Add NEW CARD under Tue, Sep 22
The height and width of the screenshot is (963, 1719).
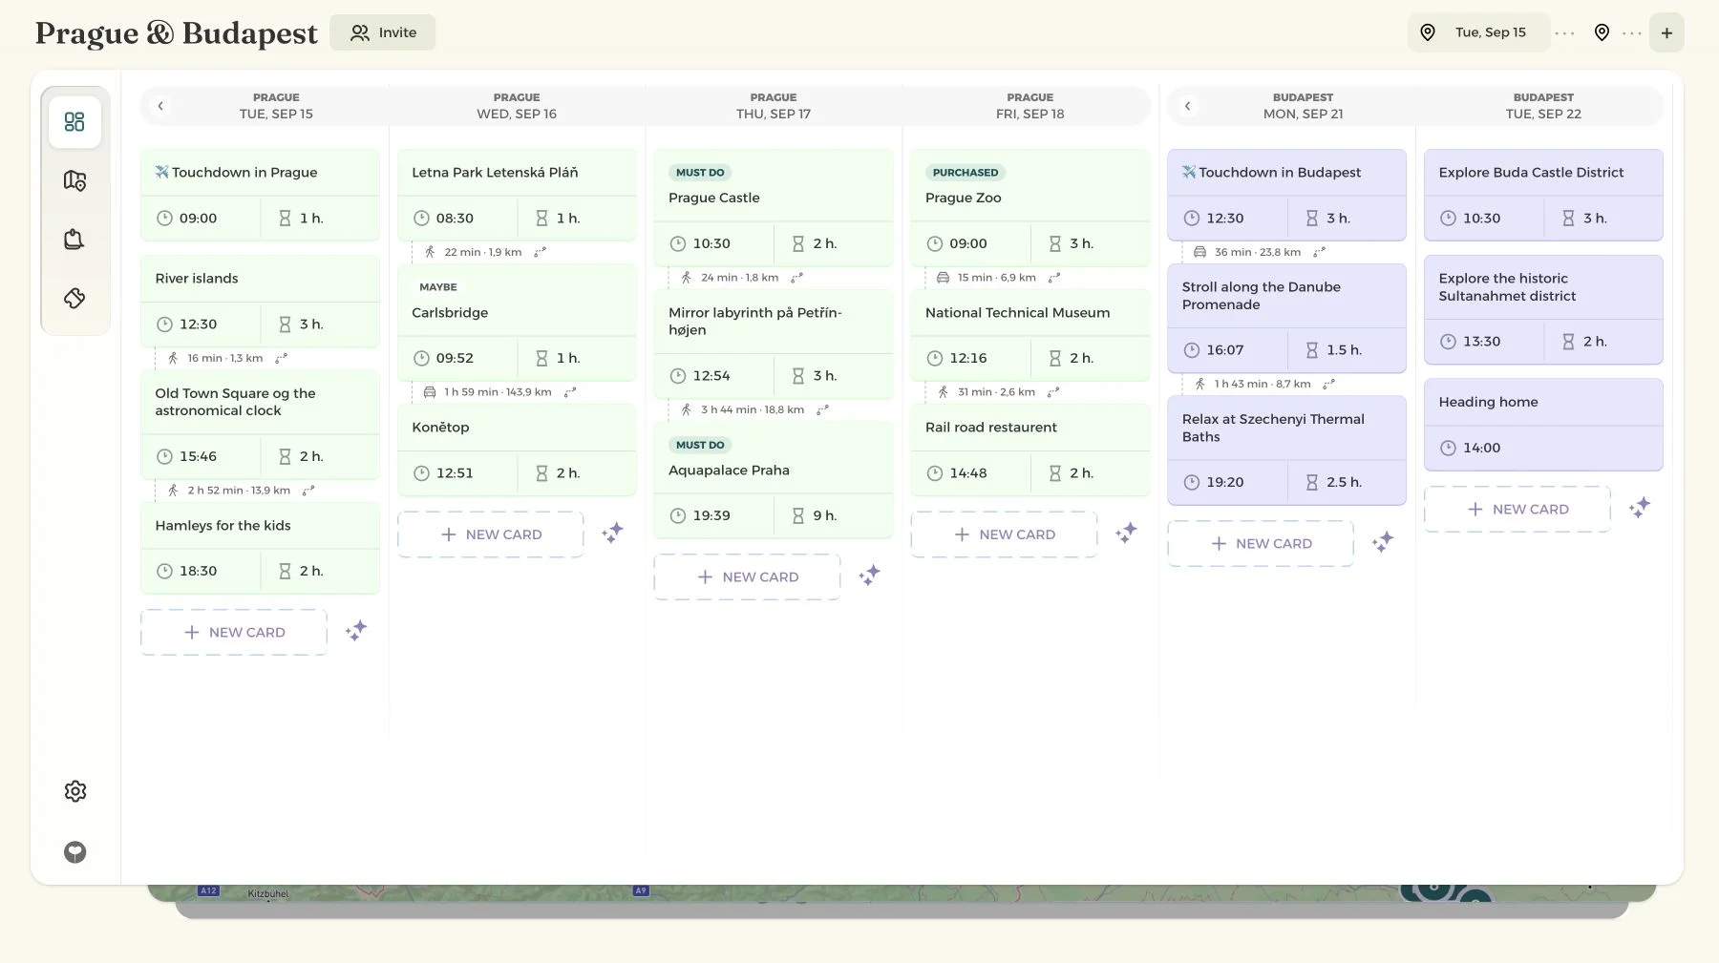[1517, 509]
